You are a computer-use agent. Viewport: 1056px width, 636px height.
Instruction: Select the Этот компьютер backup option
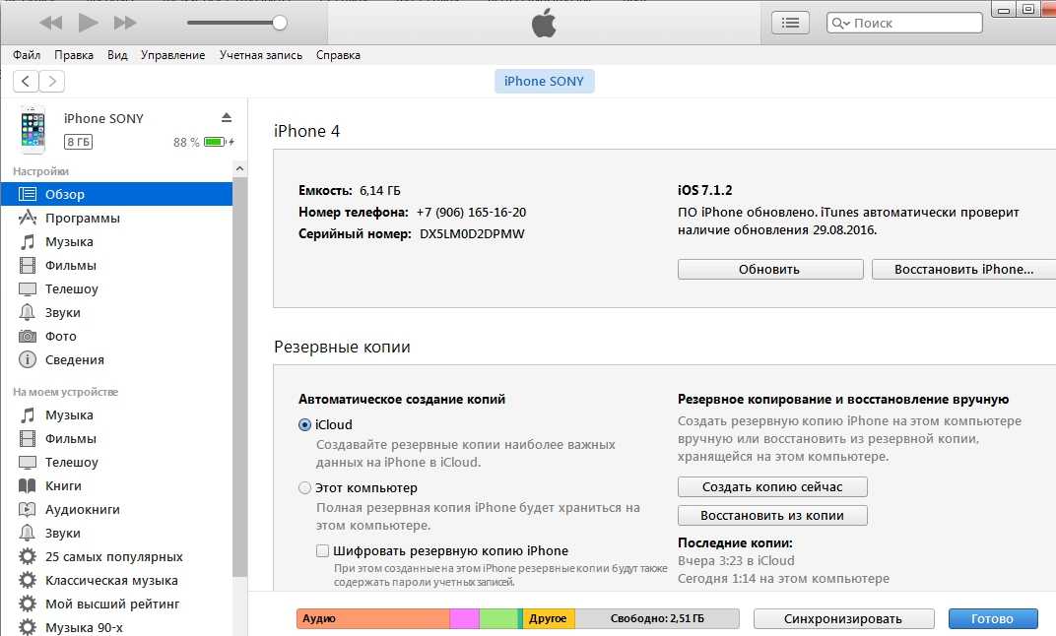[304, 488]
